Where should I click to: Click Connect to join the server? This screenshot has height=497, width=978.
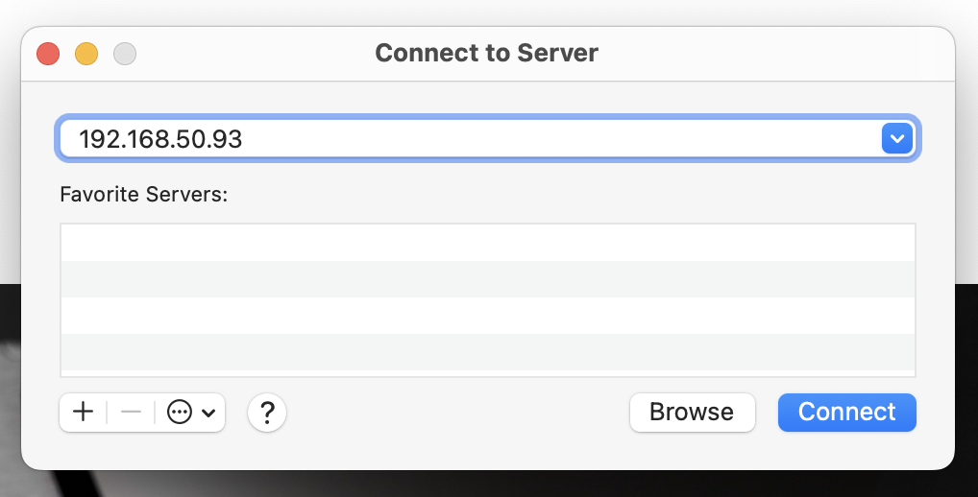click(847, 413)
